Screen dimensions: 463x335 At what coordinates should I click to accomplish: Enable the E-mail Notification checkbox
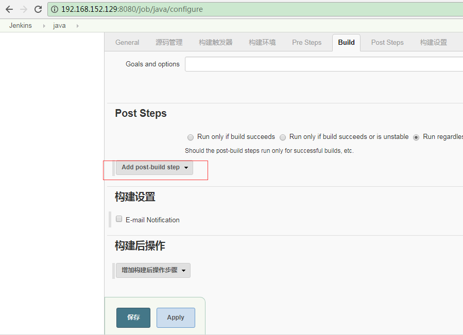[x=119, y=219]
